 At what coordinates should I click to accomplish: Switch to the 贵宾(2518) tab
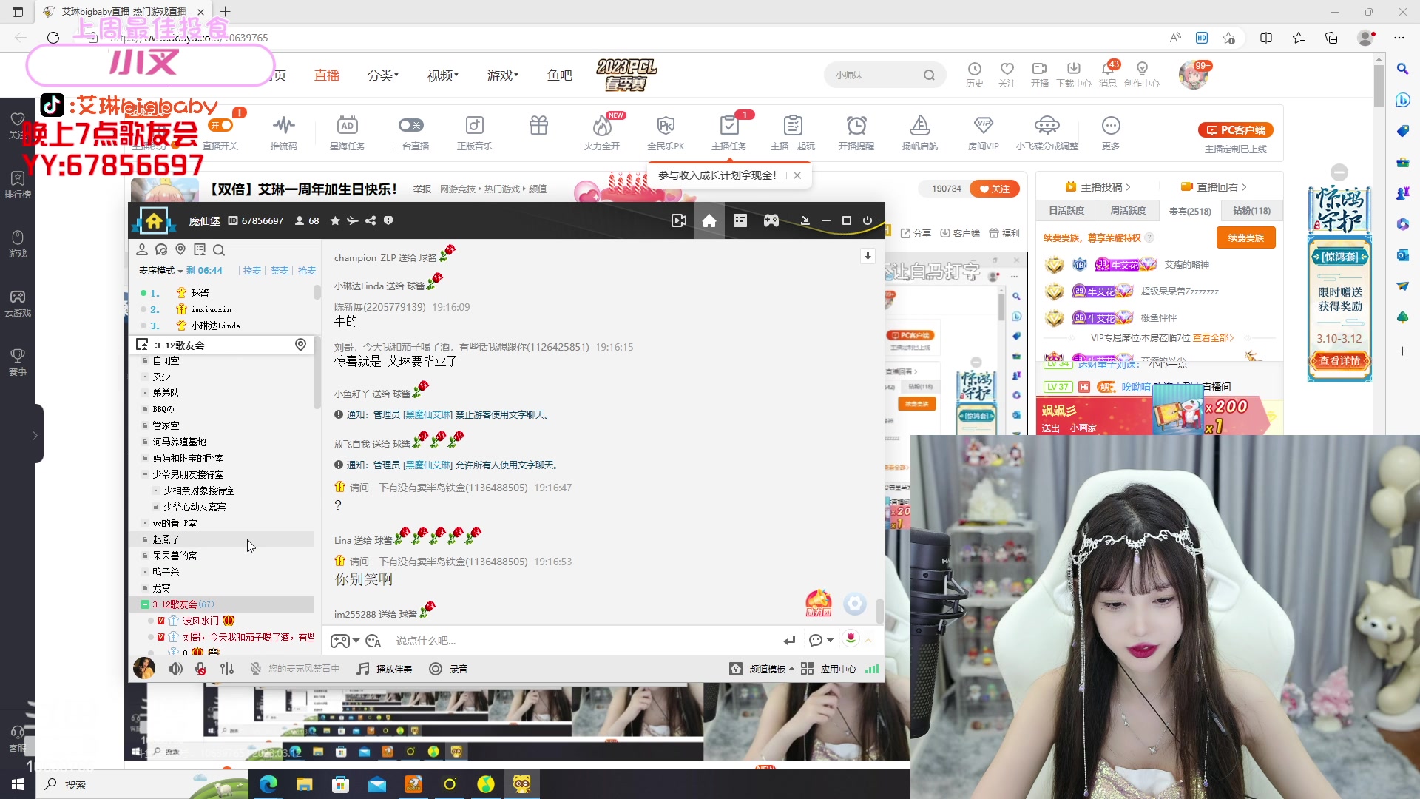click(x=1189, y=212)
